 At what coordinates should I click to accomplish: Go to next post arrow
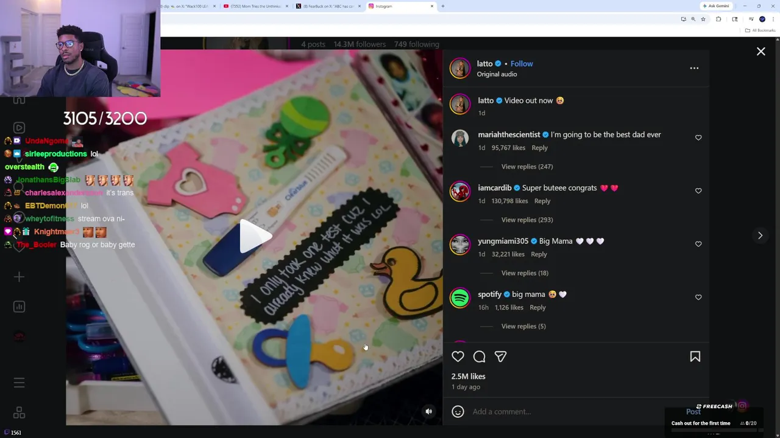[x=760, y=235]
